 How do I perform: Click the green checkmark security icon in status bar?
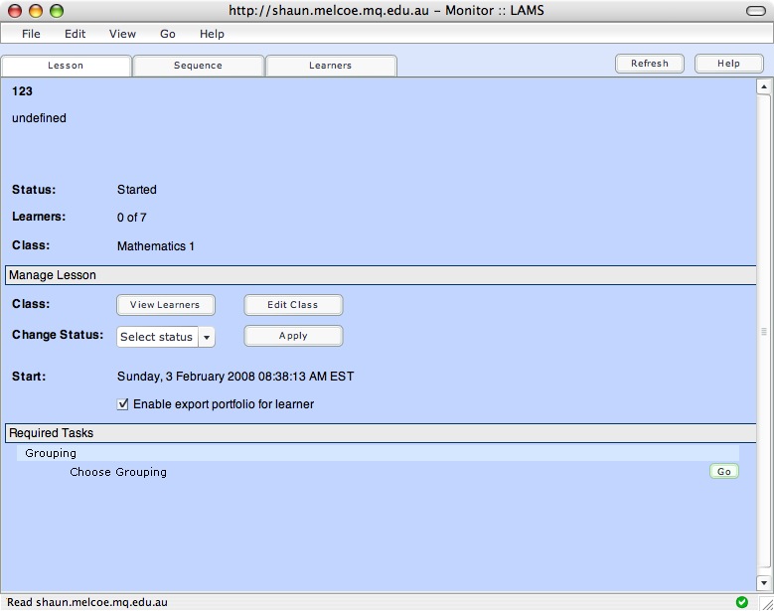(x=741, y=602)
